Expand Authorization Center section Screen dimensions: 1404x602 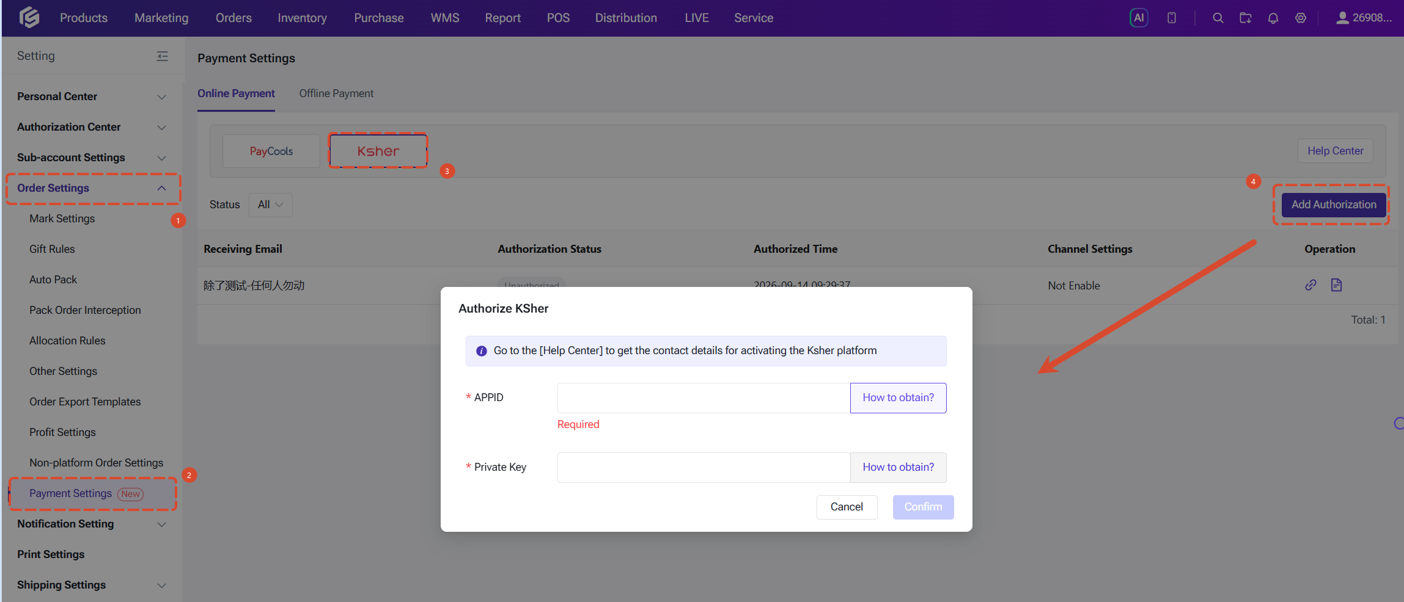92,127
